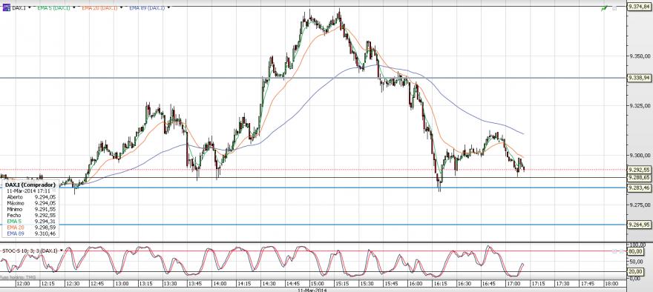Image resolution: width=653 pixels, height=292 pixels.
Task: Click the small panel icon near the 80,00 label
Action: tap(614, 250)
